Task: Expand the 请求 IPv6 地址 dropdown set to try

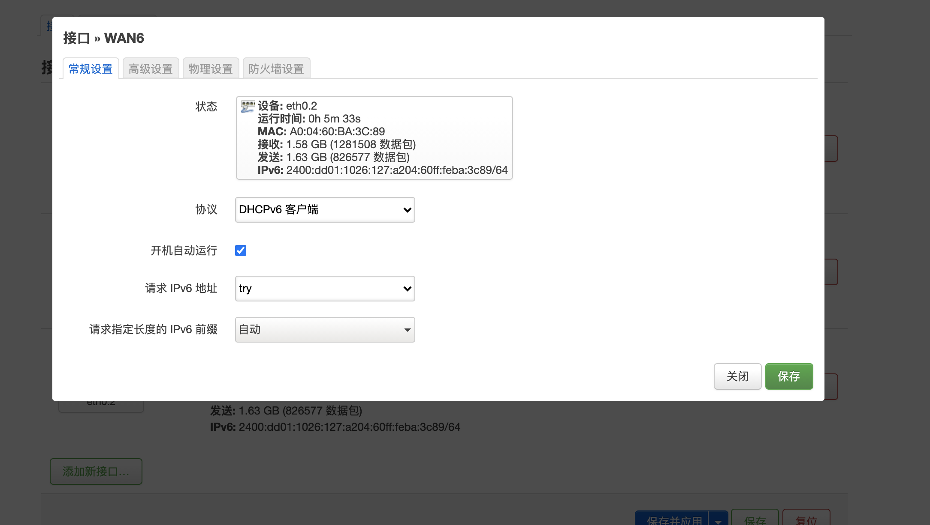Action: [x=325, y=289]
